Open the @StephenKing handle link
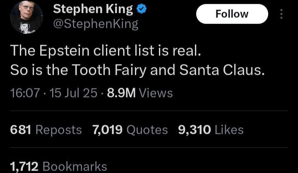 coord(96,24)
